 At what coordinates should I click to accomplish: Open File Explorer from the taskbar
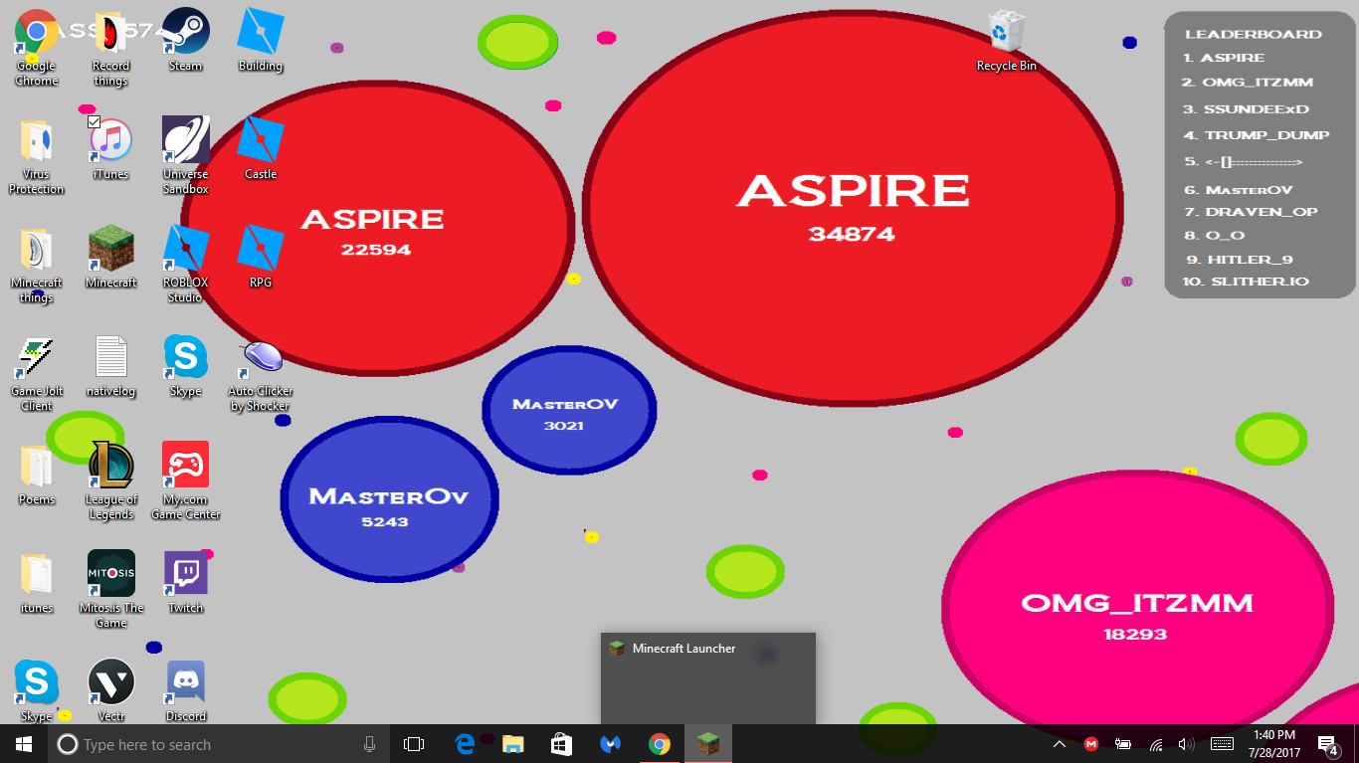[512, 744]
